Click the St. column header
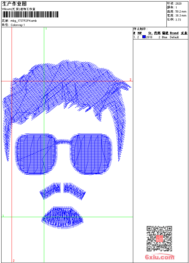Screen dimensions: 189x263 point(150,33)
